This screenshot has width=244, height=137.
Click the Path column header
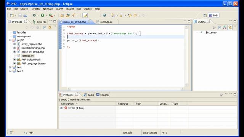point(146,104)
